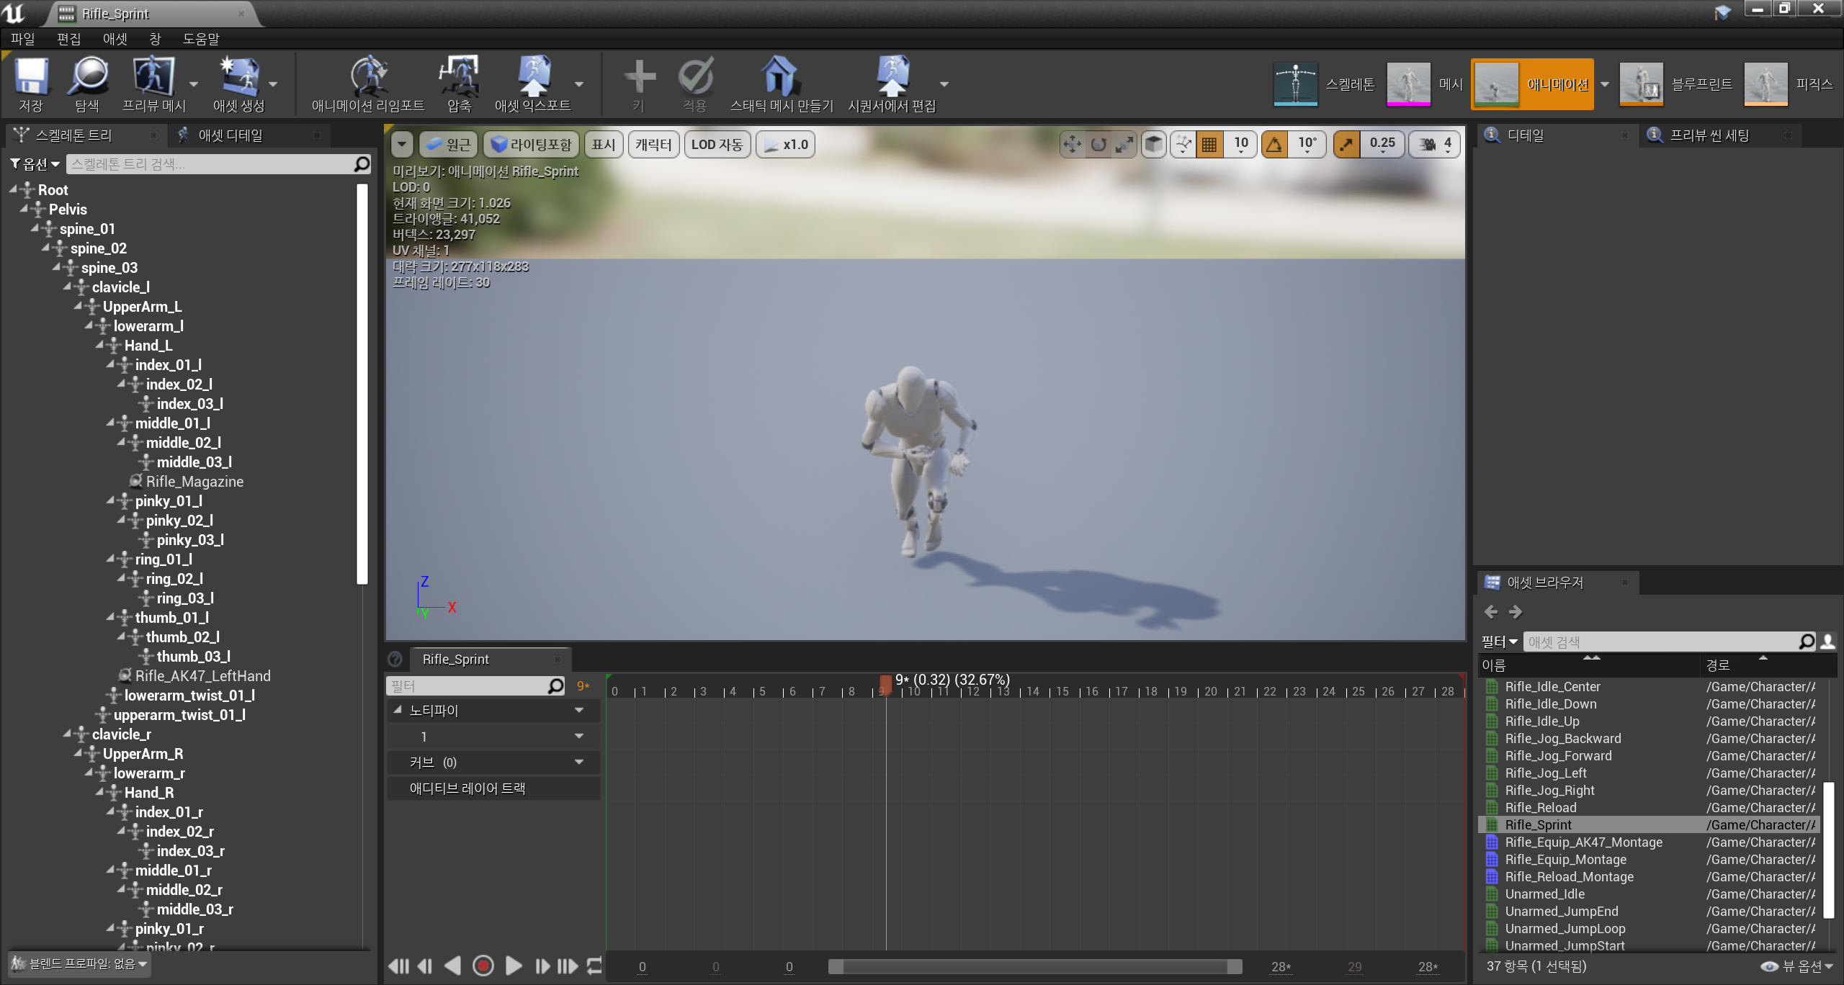Switch to the Asset Details (애셋 디테일) tab

click(230, 135)
